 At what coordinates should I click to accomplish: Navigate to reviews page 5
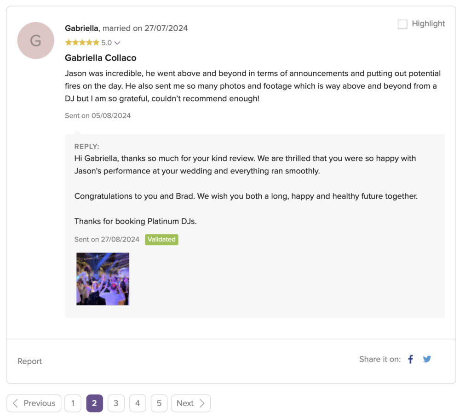pyautogui.click(x=159, y=403)
